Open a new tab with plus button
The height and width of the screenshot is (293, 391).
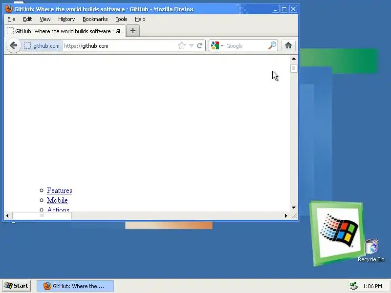tap(133, 31)
